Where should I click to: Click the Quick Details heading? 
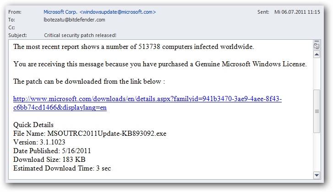tap(33, 125)
